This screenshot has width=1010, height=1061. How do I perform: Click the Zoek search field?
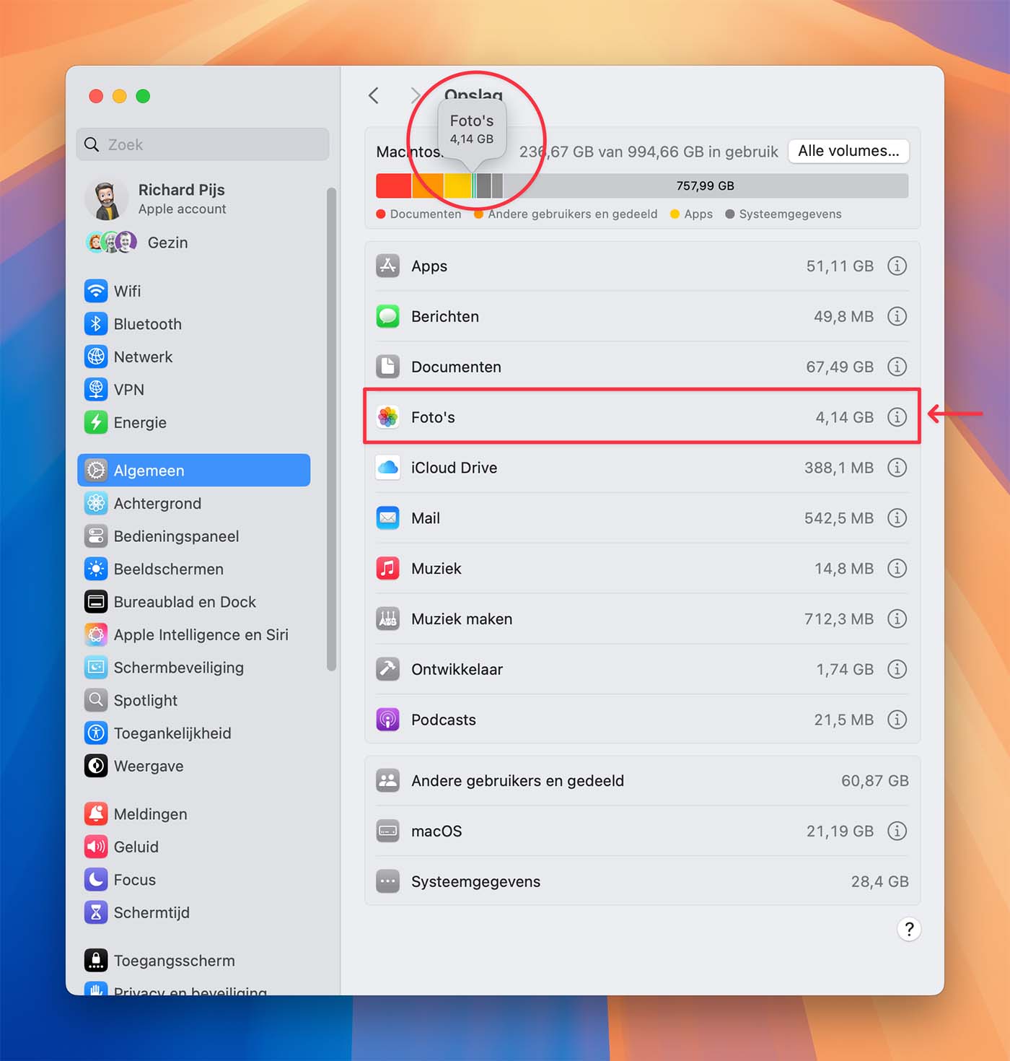coord(202,144)
